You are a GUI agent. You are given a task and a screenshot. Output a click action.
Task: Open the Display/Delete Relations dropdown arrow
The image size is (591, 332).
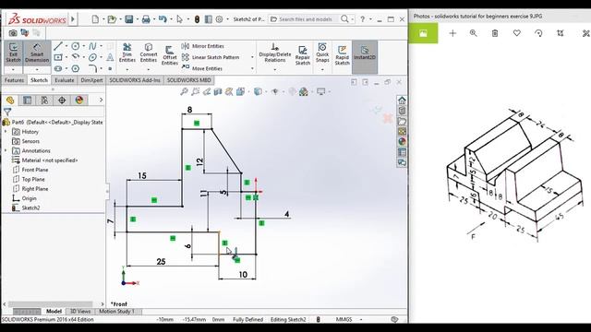[275, 70]
